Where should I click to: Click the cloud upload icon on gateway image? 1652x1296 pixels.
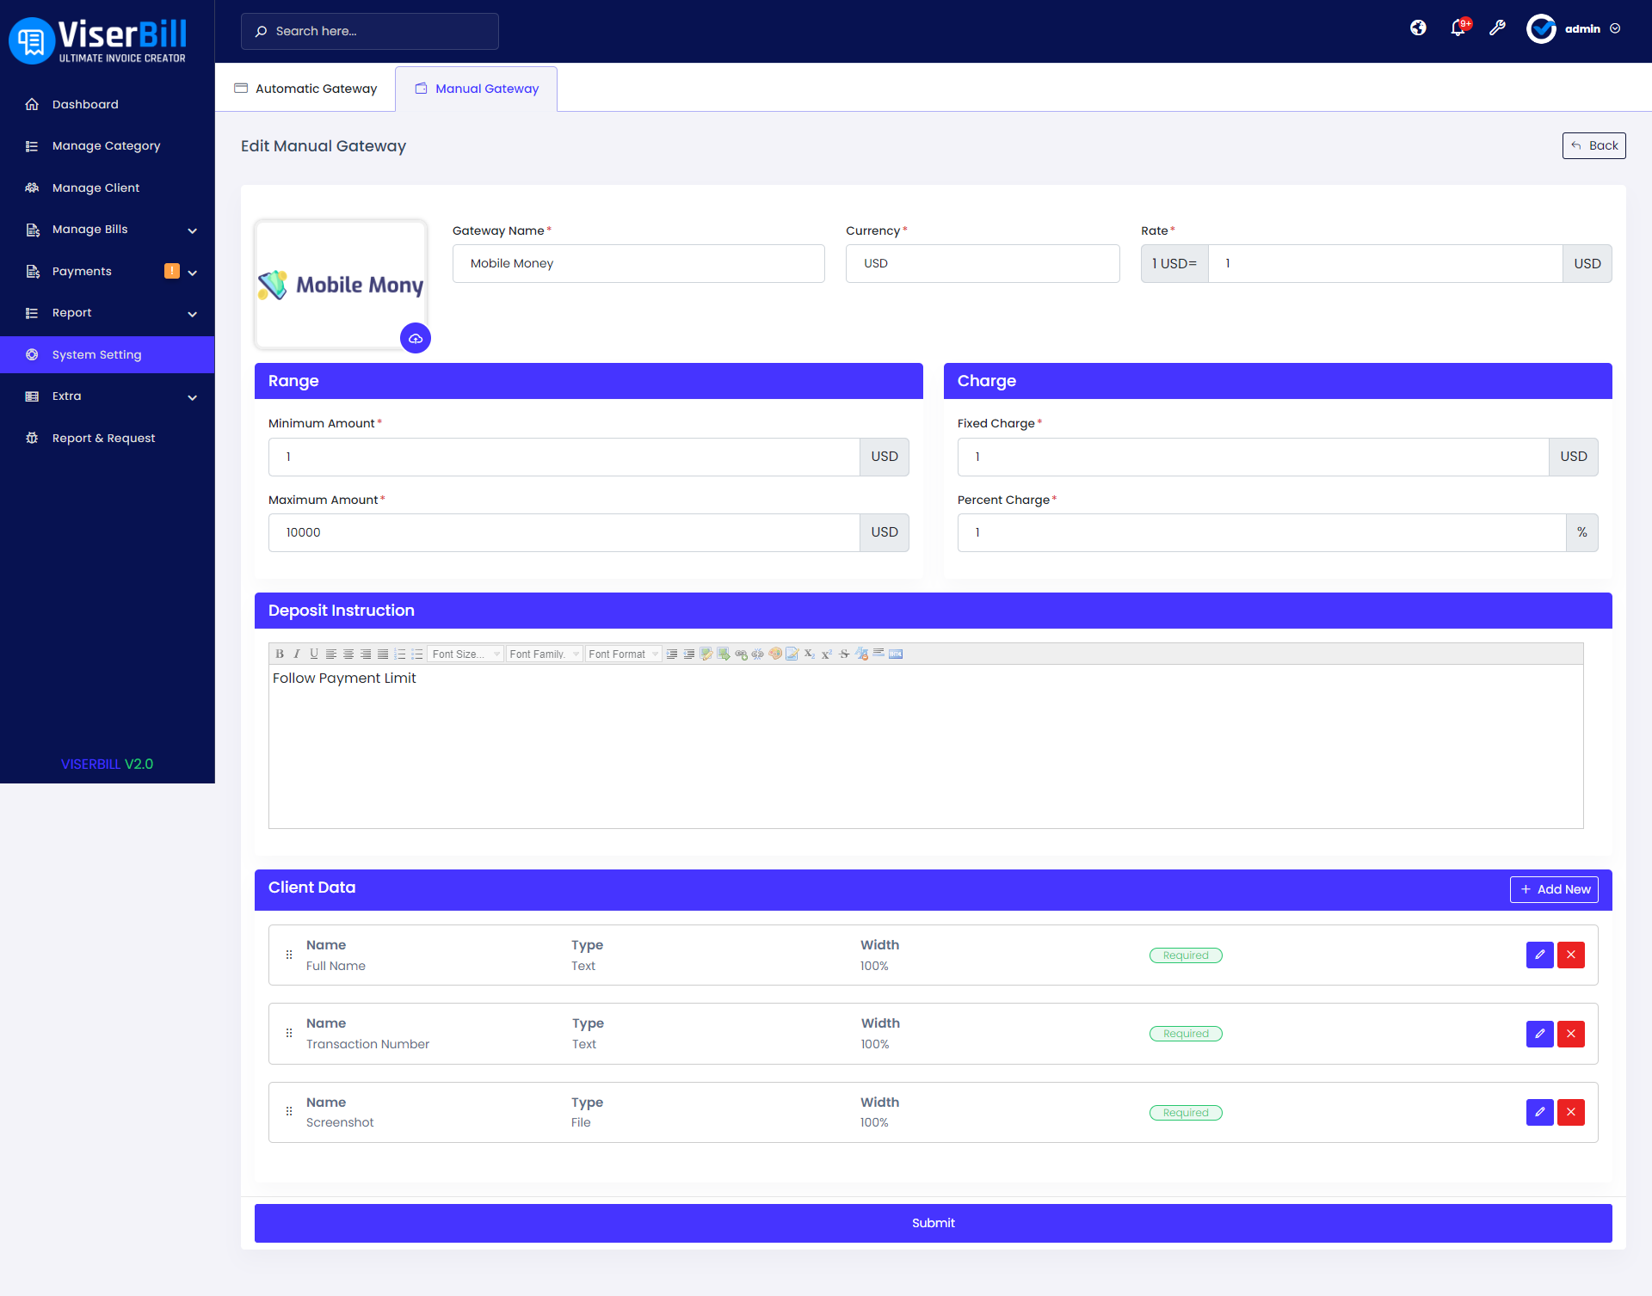(416, 339)
